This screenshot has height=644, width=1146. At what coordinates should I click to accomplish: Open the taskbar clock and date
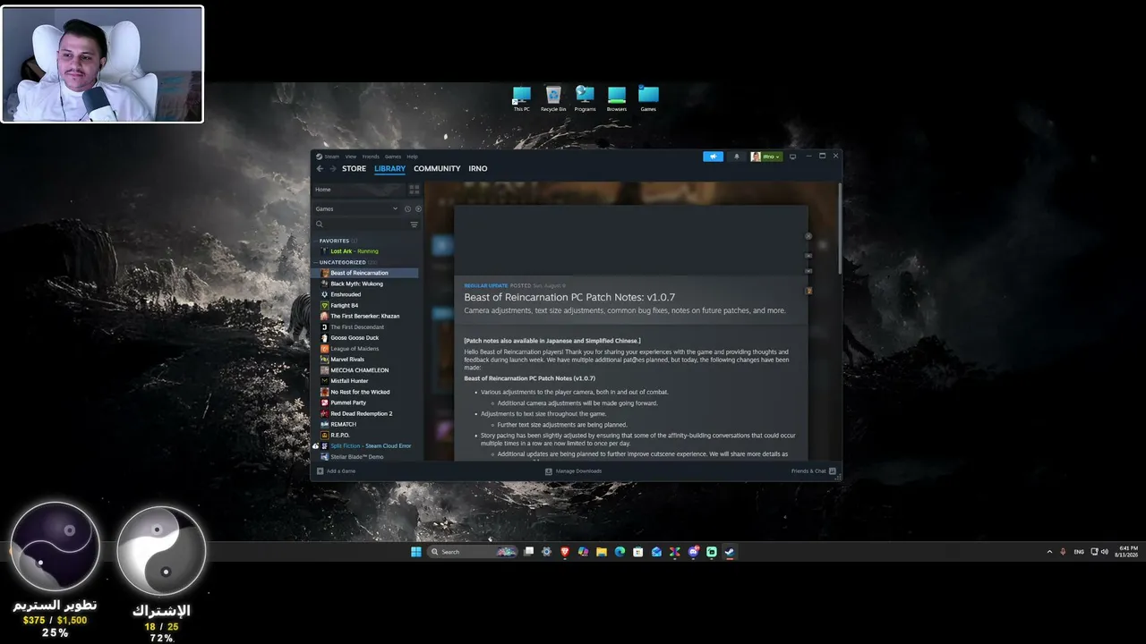(x=1126, y=552)
